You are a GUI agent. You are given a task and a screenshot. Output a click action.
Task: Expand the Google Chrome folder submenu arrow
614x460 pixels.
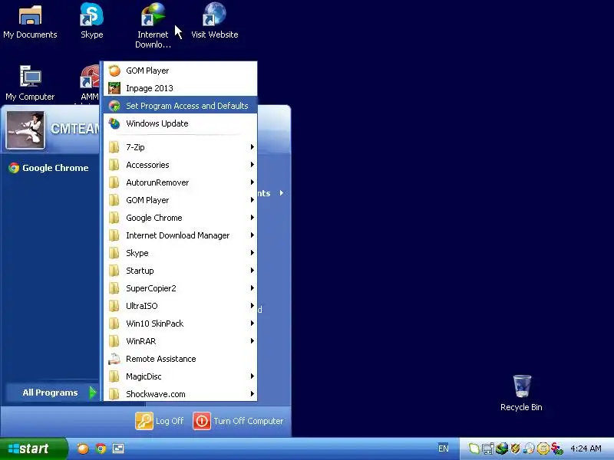pos(253,218)
